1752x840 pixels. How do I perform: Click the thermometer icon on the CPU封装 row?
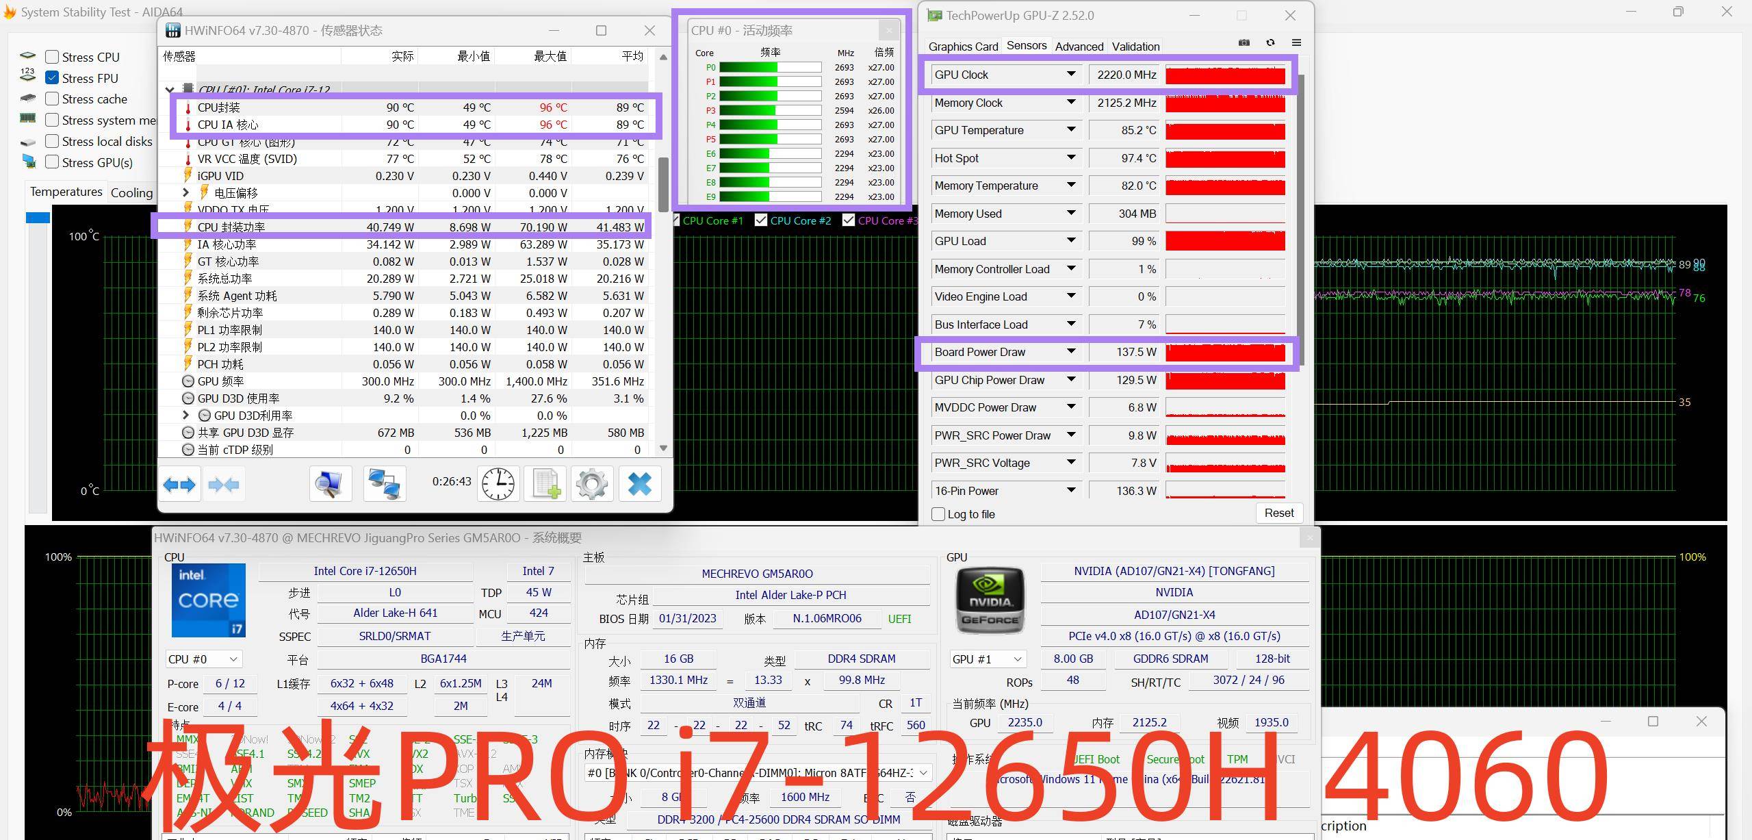click(x=188, y=107)
